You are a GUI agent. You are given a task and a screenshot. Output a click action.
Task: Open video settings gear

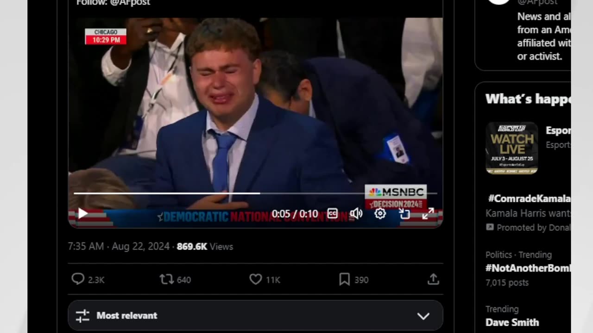point(380,214)
